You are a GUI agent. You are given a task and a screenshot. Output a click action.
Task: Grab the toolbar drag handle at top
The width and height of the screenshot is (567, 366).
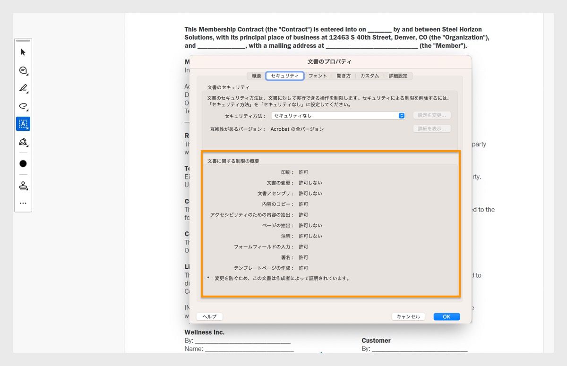click(x=23, y=42)
